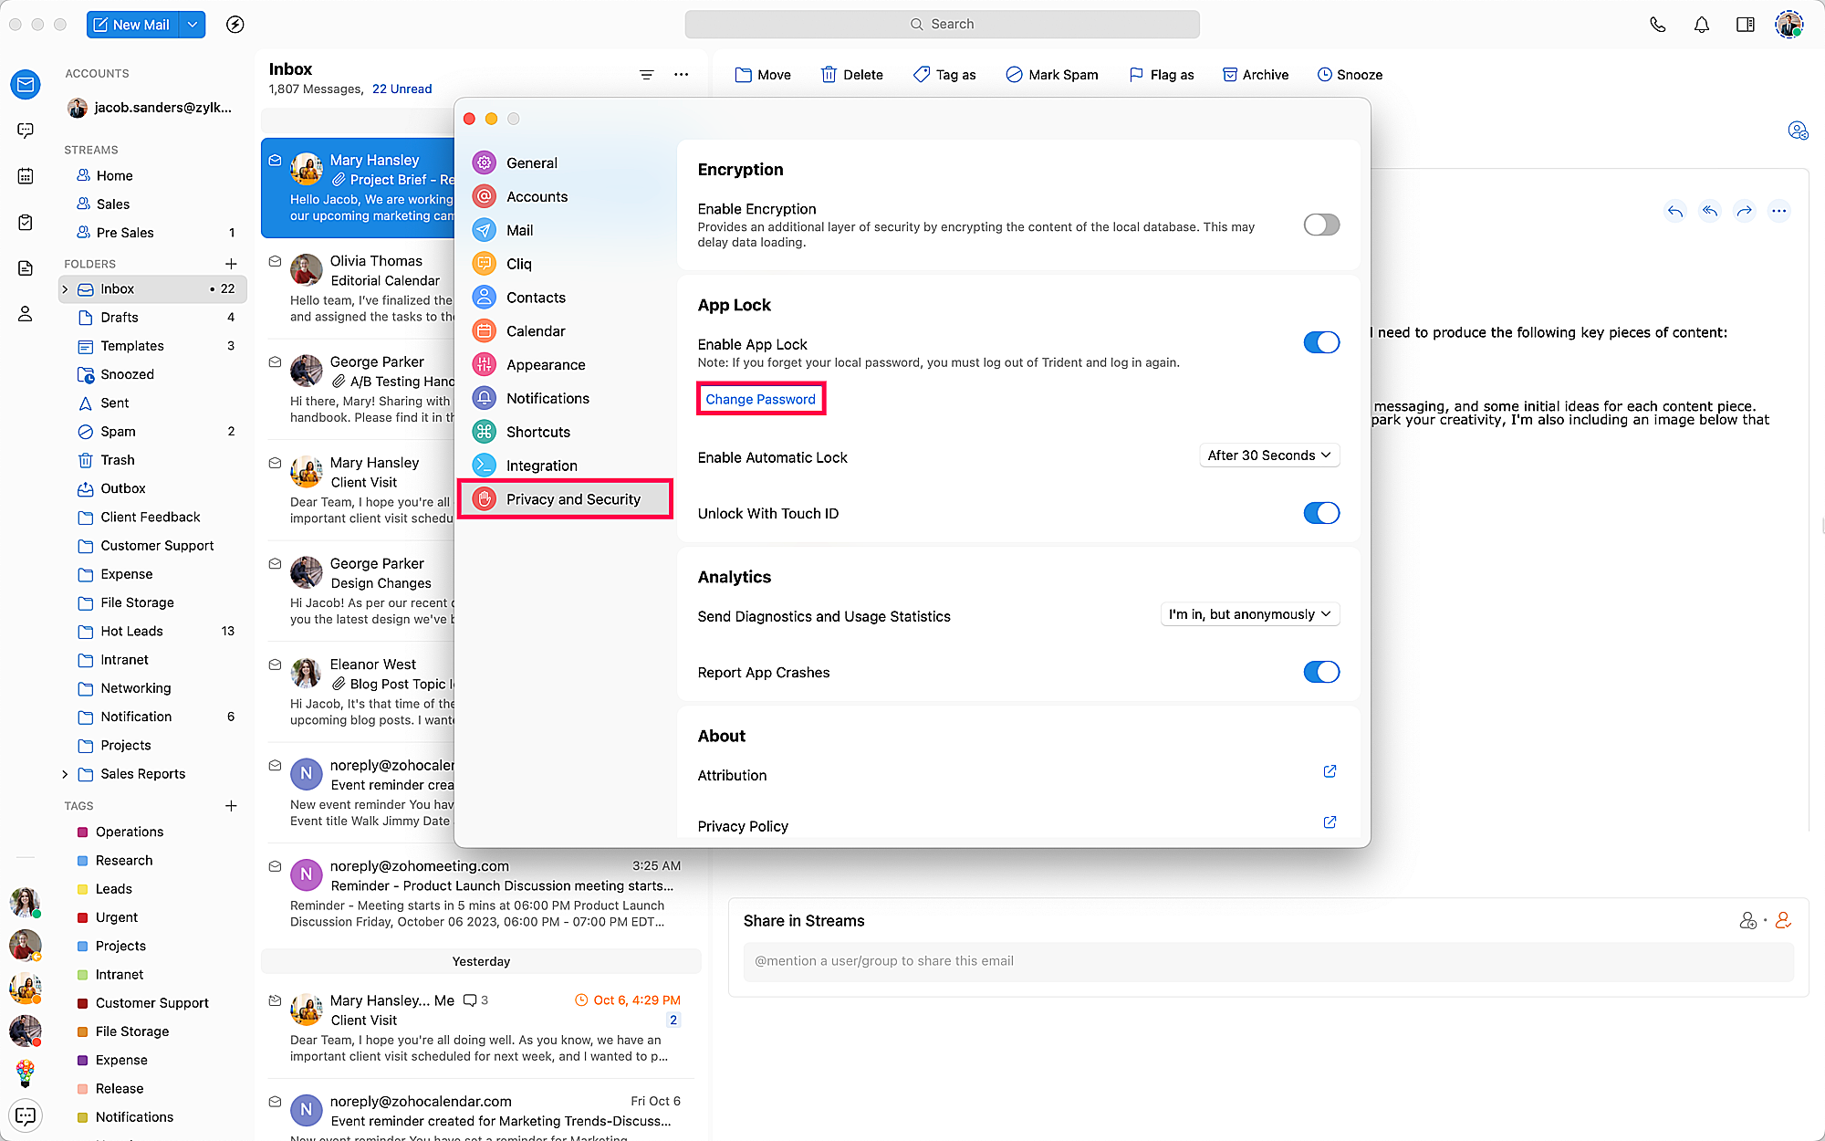Click the New Mail button

tap(132, 25)
